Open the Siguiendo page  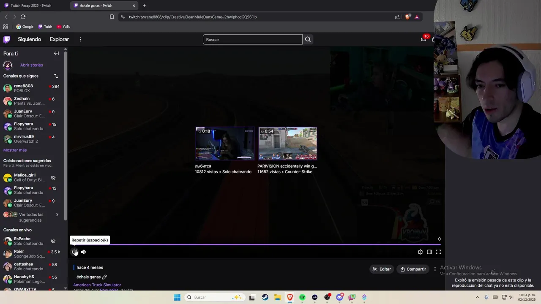pyautogui.click(x=29, y=39)
